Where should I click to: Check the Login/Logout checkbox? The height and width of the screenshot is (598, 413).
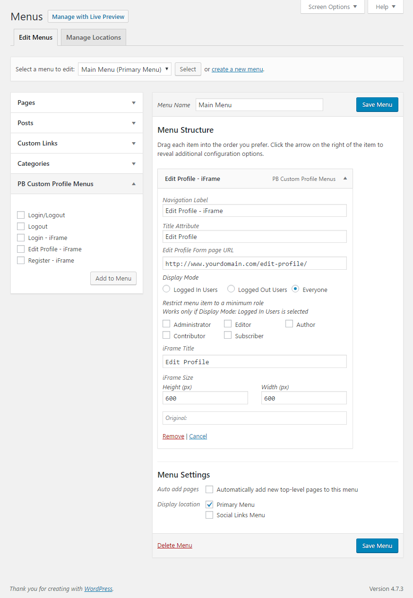click(21, 215)
